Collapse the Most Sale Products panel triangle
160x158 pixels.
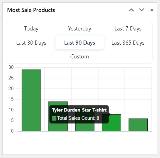(x=152, y=10)
